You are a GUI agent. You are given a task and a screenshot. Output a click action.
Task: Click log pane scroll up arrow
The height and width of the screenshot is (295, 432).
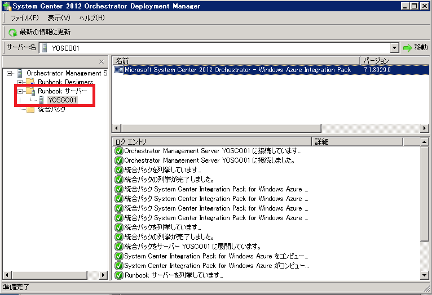[425, 142]
